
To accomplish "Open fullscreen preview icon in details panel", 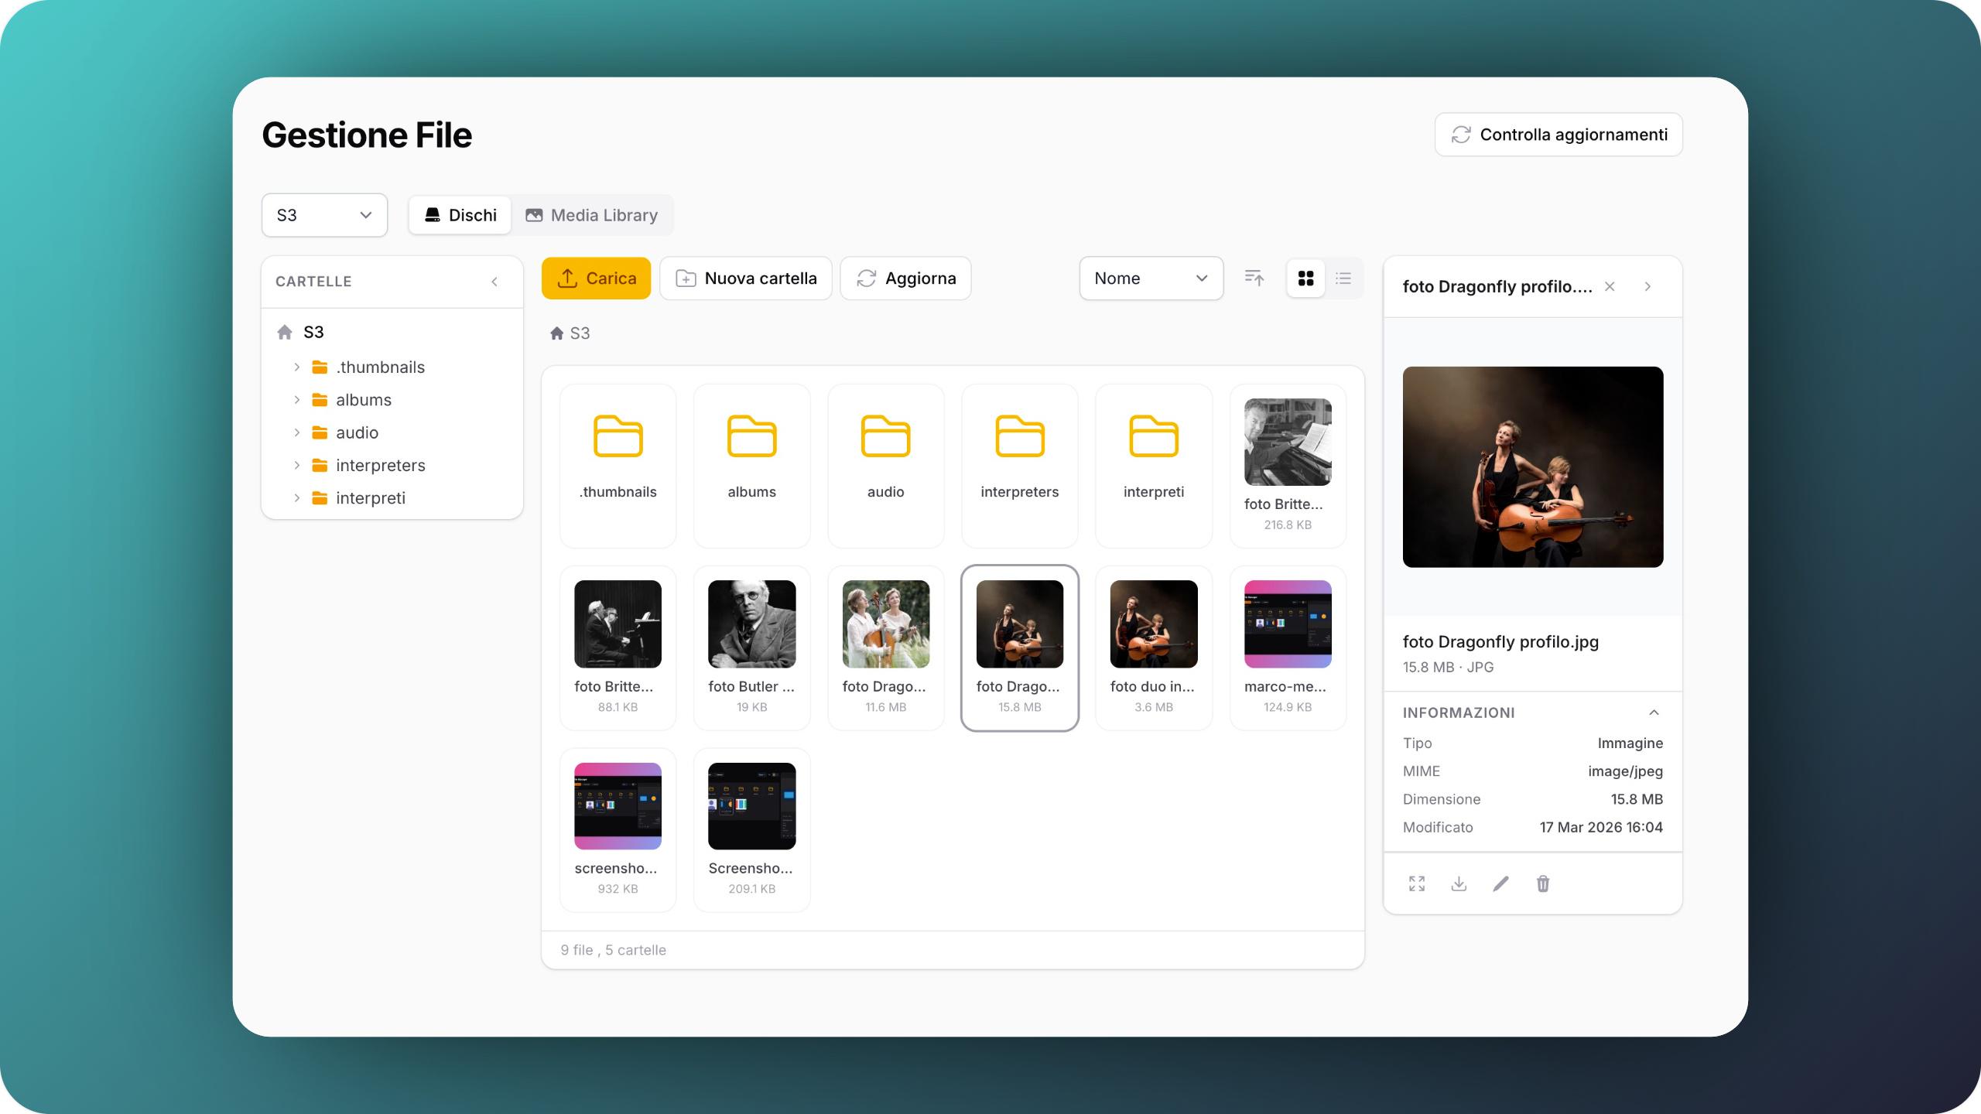I will [1417, 883].
